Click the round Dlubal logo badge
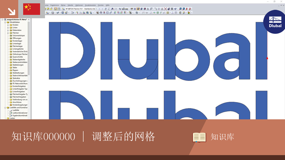This screenshot has height=160, width=285. 274,22
